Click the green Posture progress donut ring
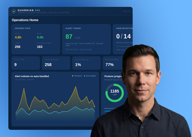Viewport: 192px width, 137px height. (x=114, y=93)
